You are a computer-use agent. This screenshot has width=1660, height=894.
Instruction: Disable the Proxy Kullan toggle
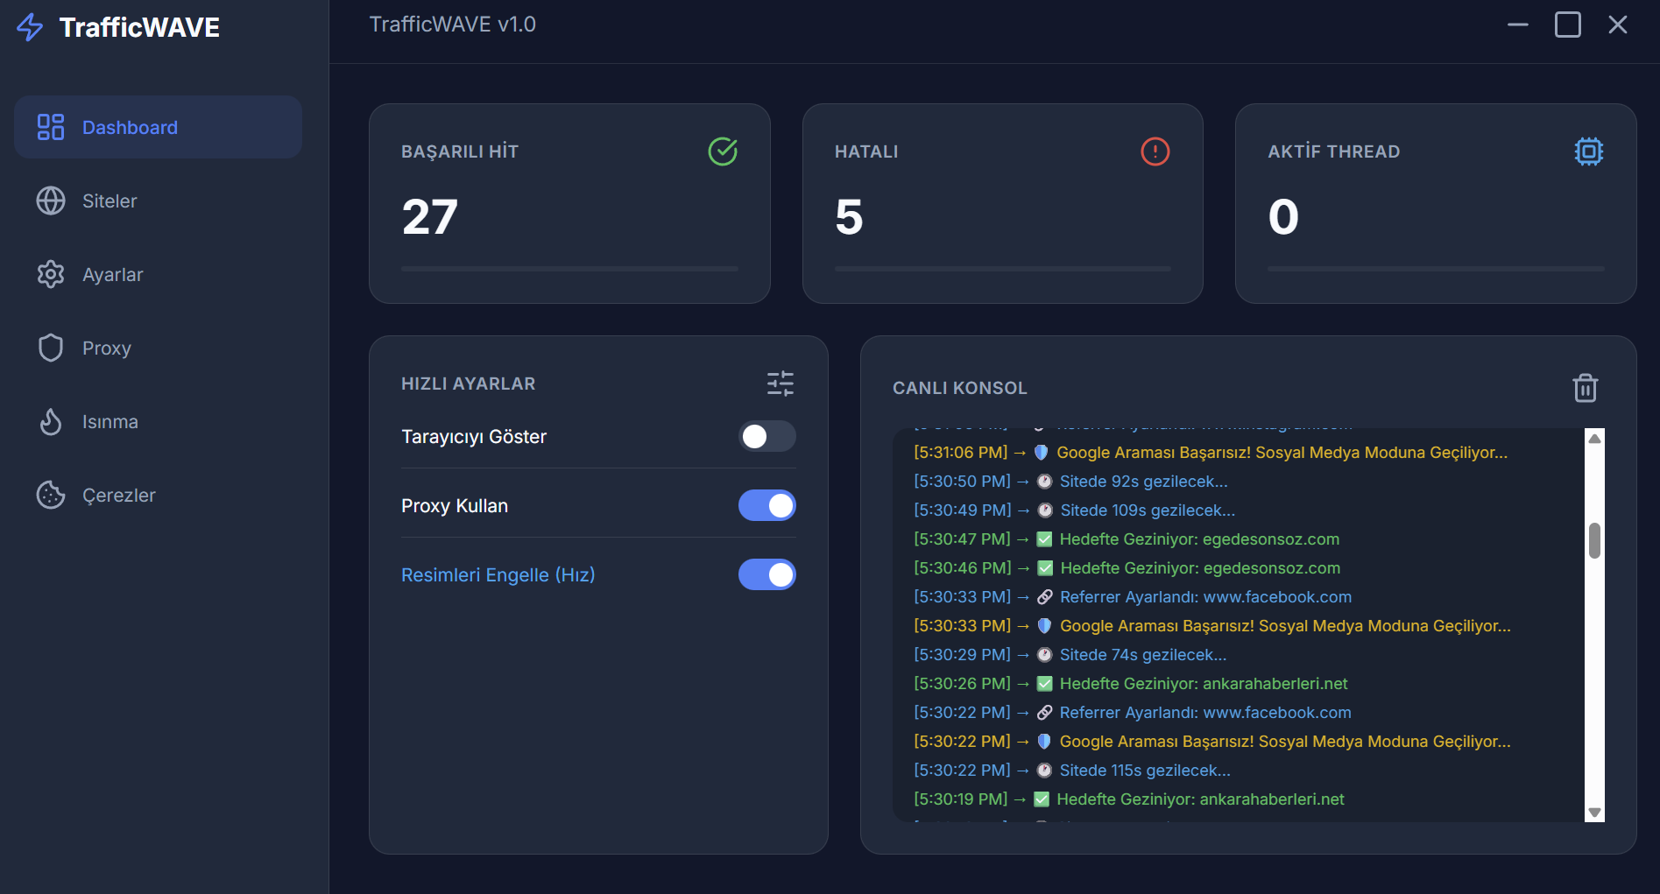[x=767, y=505]
